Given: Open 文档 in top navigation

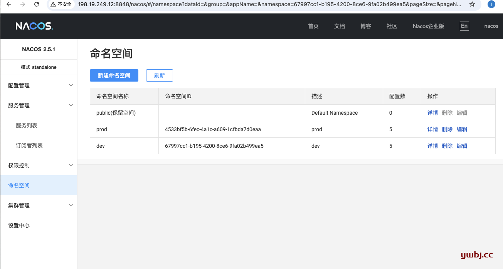Looking at the screenshot, I should 340,26.
